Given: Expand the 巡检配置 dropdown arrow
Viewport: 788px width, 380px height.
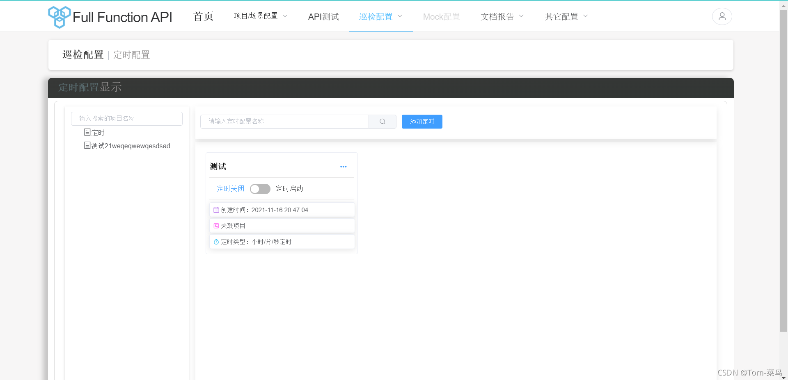Looking at the screenshot, I should coord(400,16).
